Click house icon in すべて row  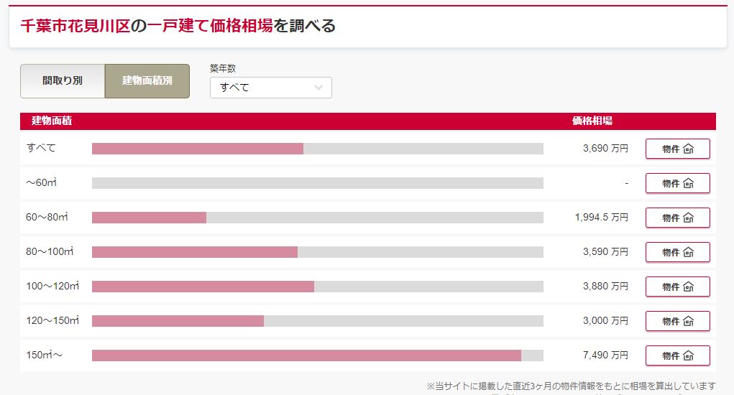(688, 149)
